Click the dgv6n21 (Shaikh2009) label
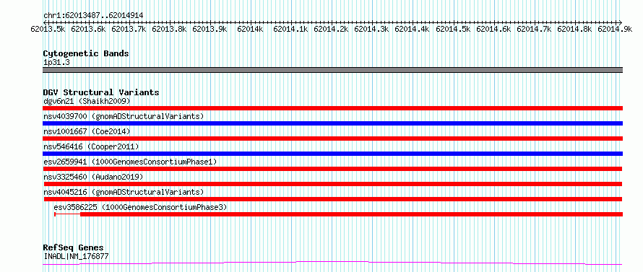The height and width of the screenshot is (272, 643). pyautogui.click(x=87, y=101)
